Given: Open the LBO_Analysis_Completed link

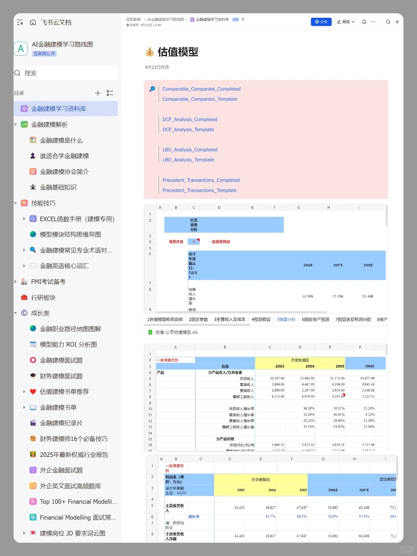Looking at the screenshot, I should coord(190,150).
